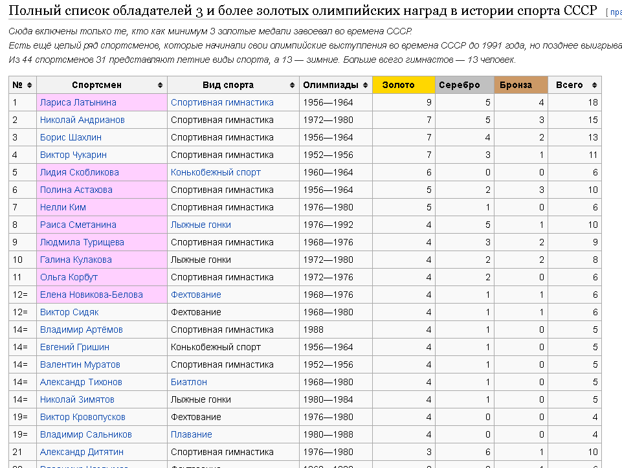Visit Людмила Турищева page
Screen dimensions: 622x468
tap(82, 242)
